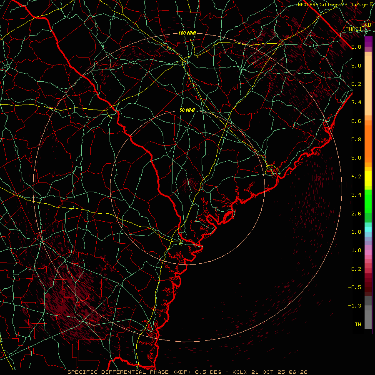Click the "3.4" value on the color scale
The image size is (375, 375).
[356, 195]
